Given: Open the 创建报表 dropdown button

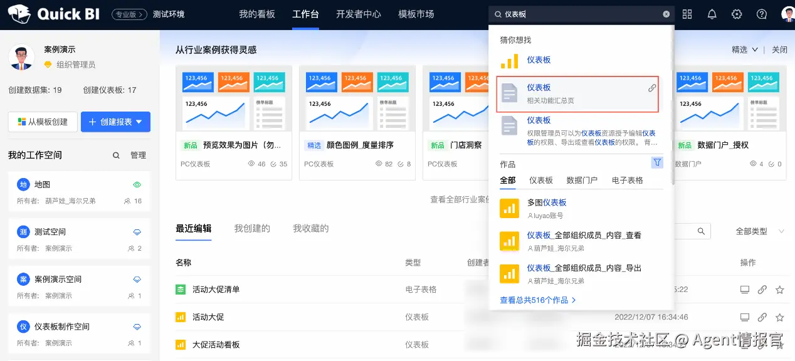Looking at the screenshot, I should click(115, 122).
